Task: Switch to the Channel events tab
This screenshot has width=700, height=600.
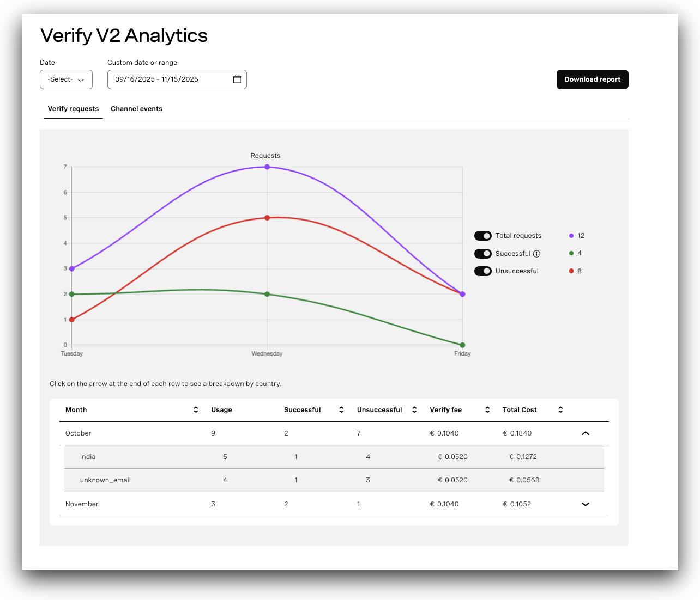Action: pos(136,108)
